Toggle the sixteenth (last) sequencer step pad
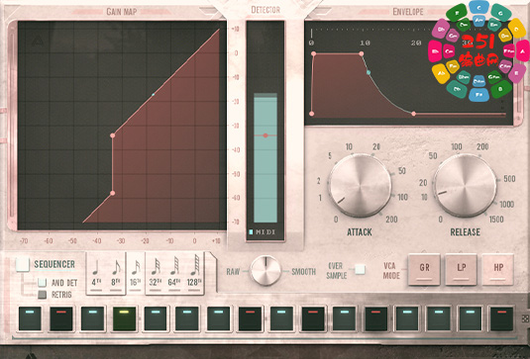This screenshot has height=359, width=530. tap(501, 318)
